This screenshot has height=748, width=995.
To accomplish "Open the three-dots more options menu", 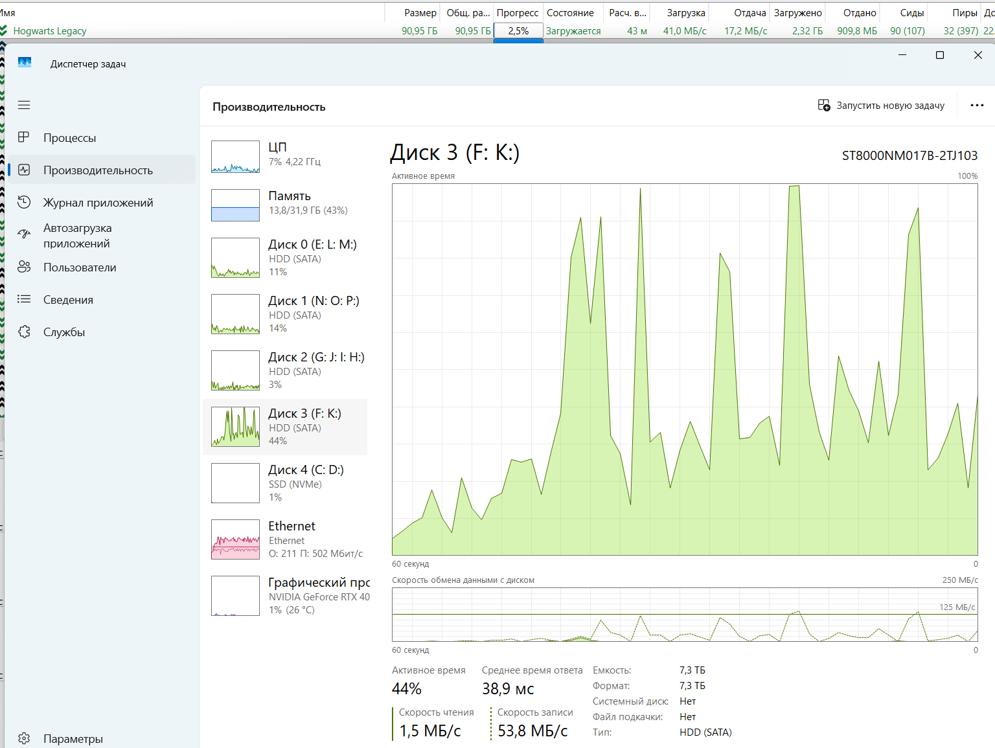I will pos(977,105).
